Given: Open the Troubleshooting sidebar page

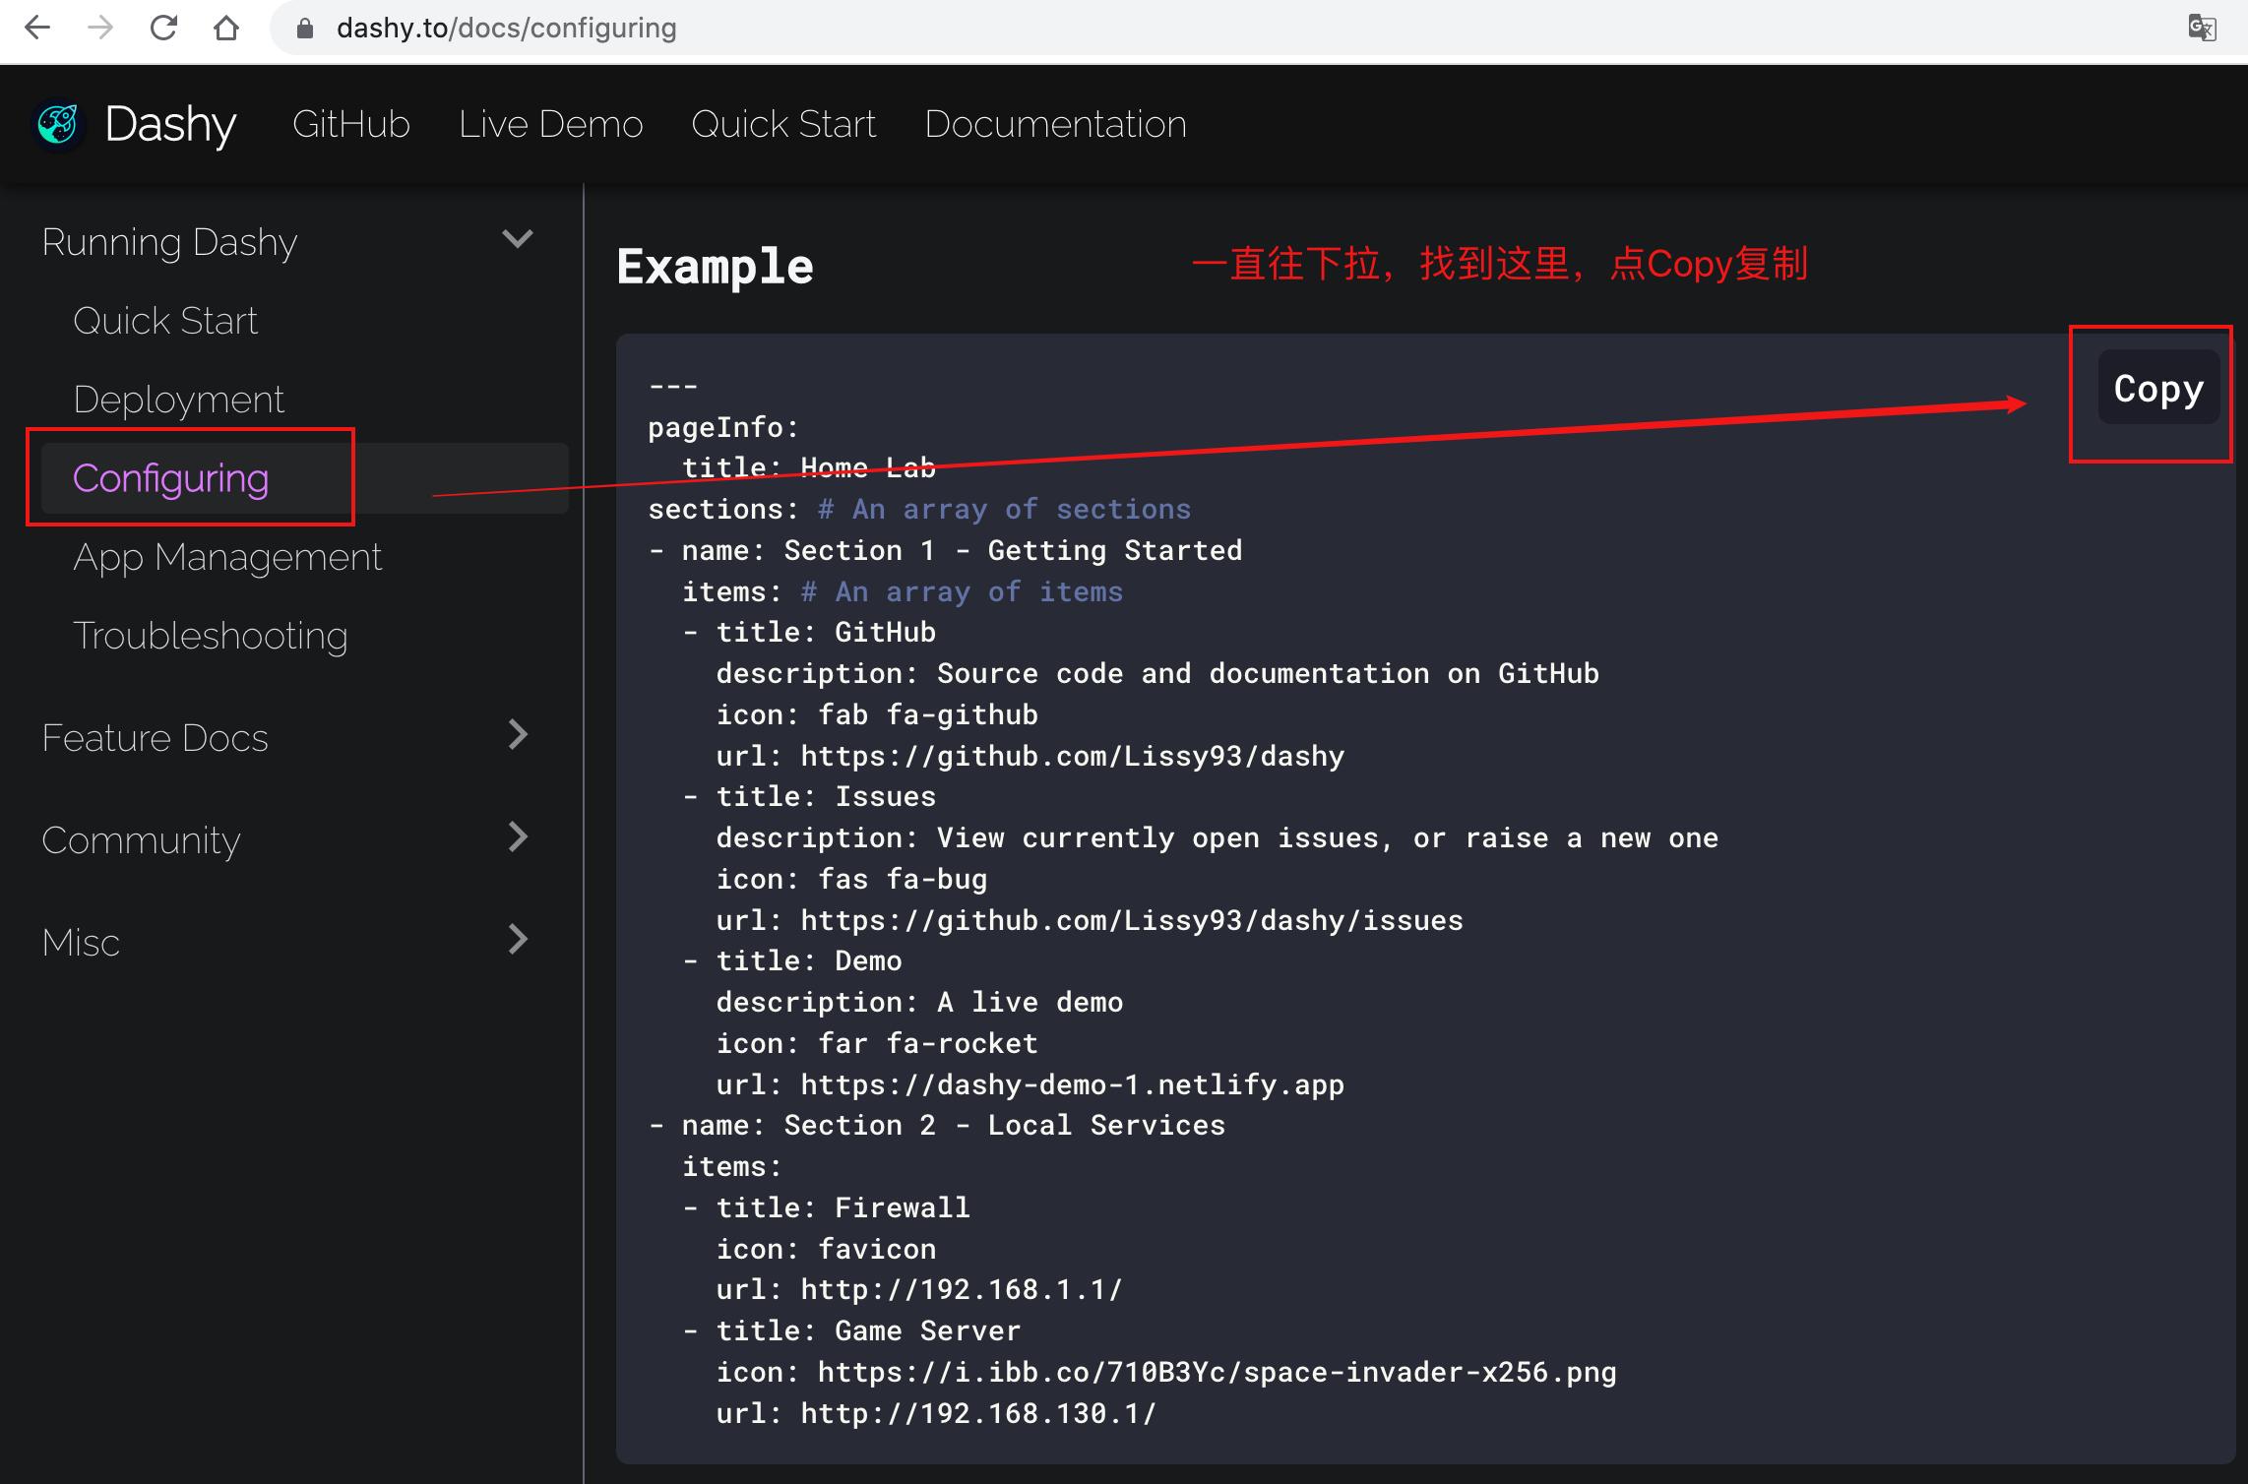Looking at the screenshot, I should [210, 637].
